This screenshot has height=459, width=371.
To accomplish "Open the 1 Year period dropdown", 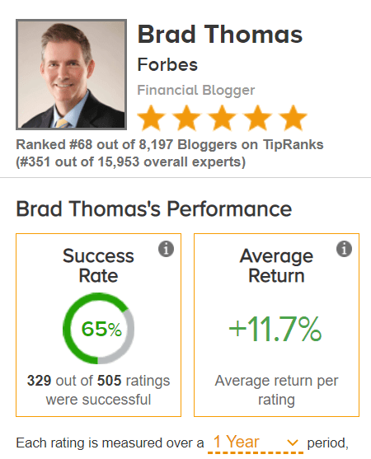I will (256, 443).
